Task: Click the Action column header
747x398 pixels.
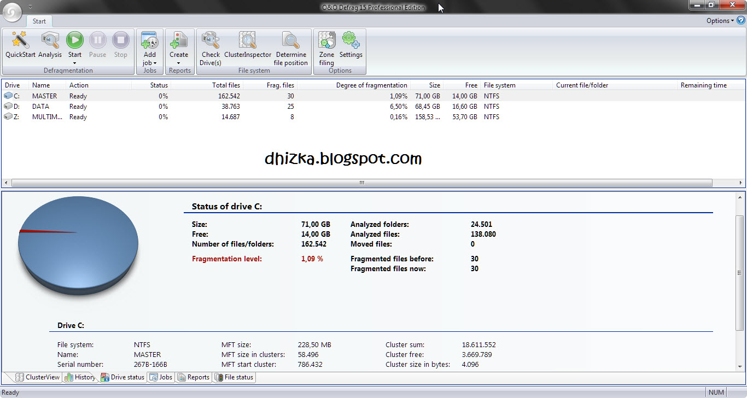Action: pyautogui.click(x=99, y=85)
